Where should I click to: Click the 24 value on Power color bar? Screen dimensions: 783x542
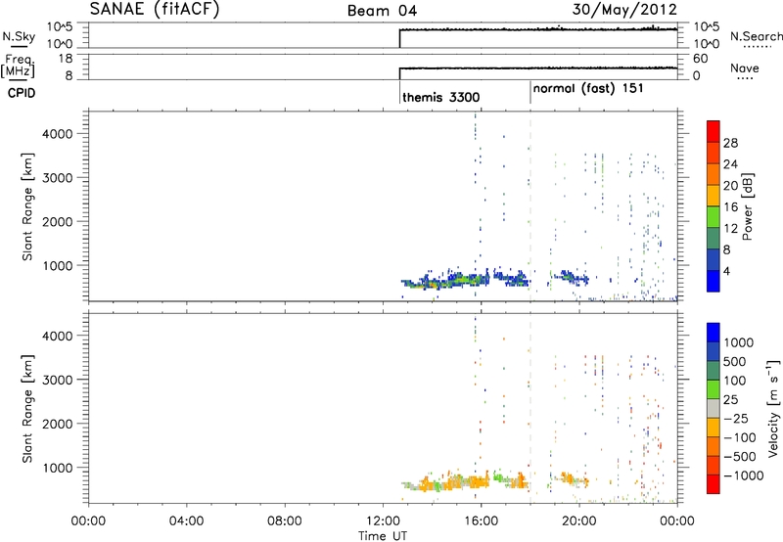[730, 164]
